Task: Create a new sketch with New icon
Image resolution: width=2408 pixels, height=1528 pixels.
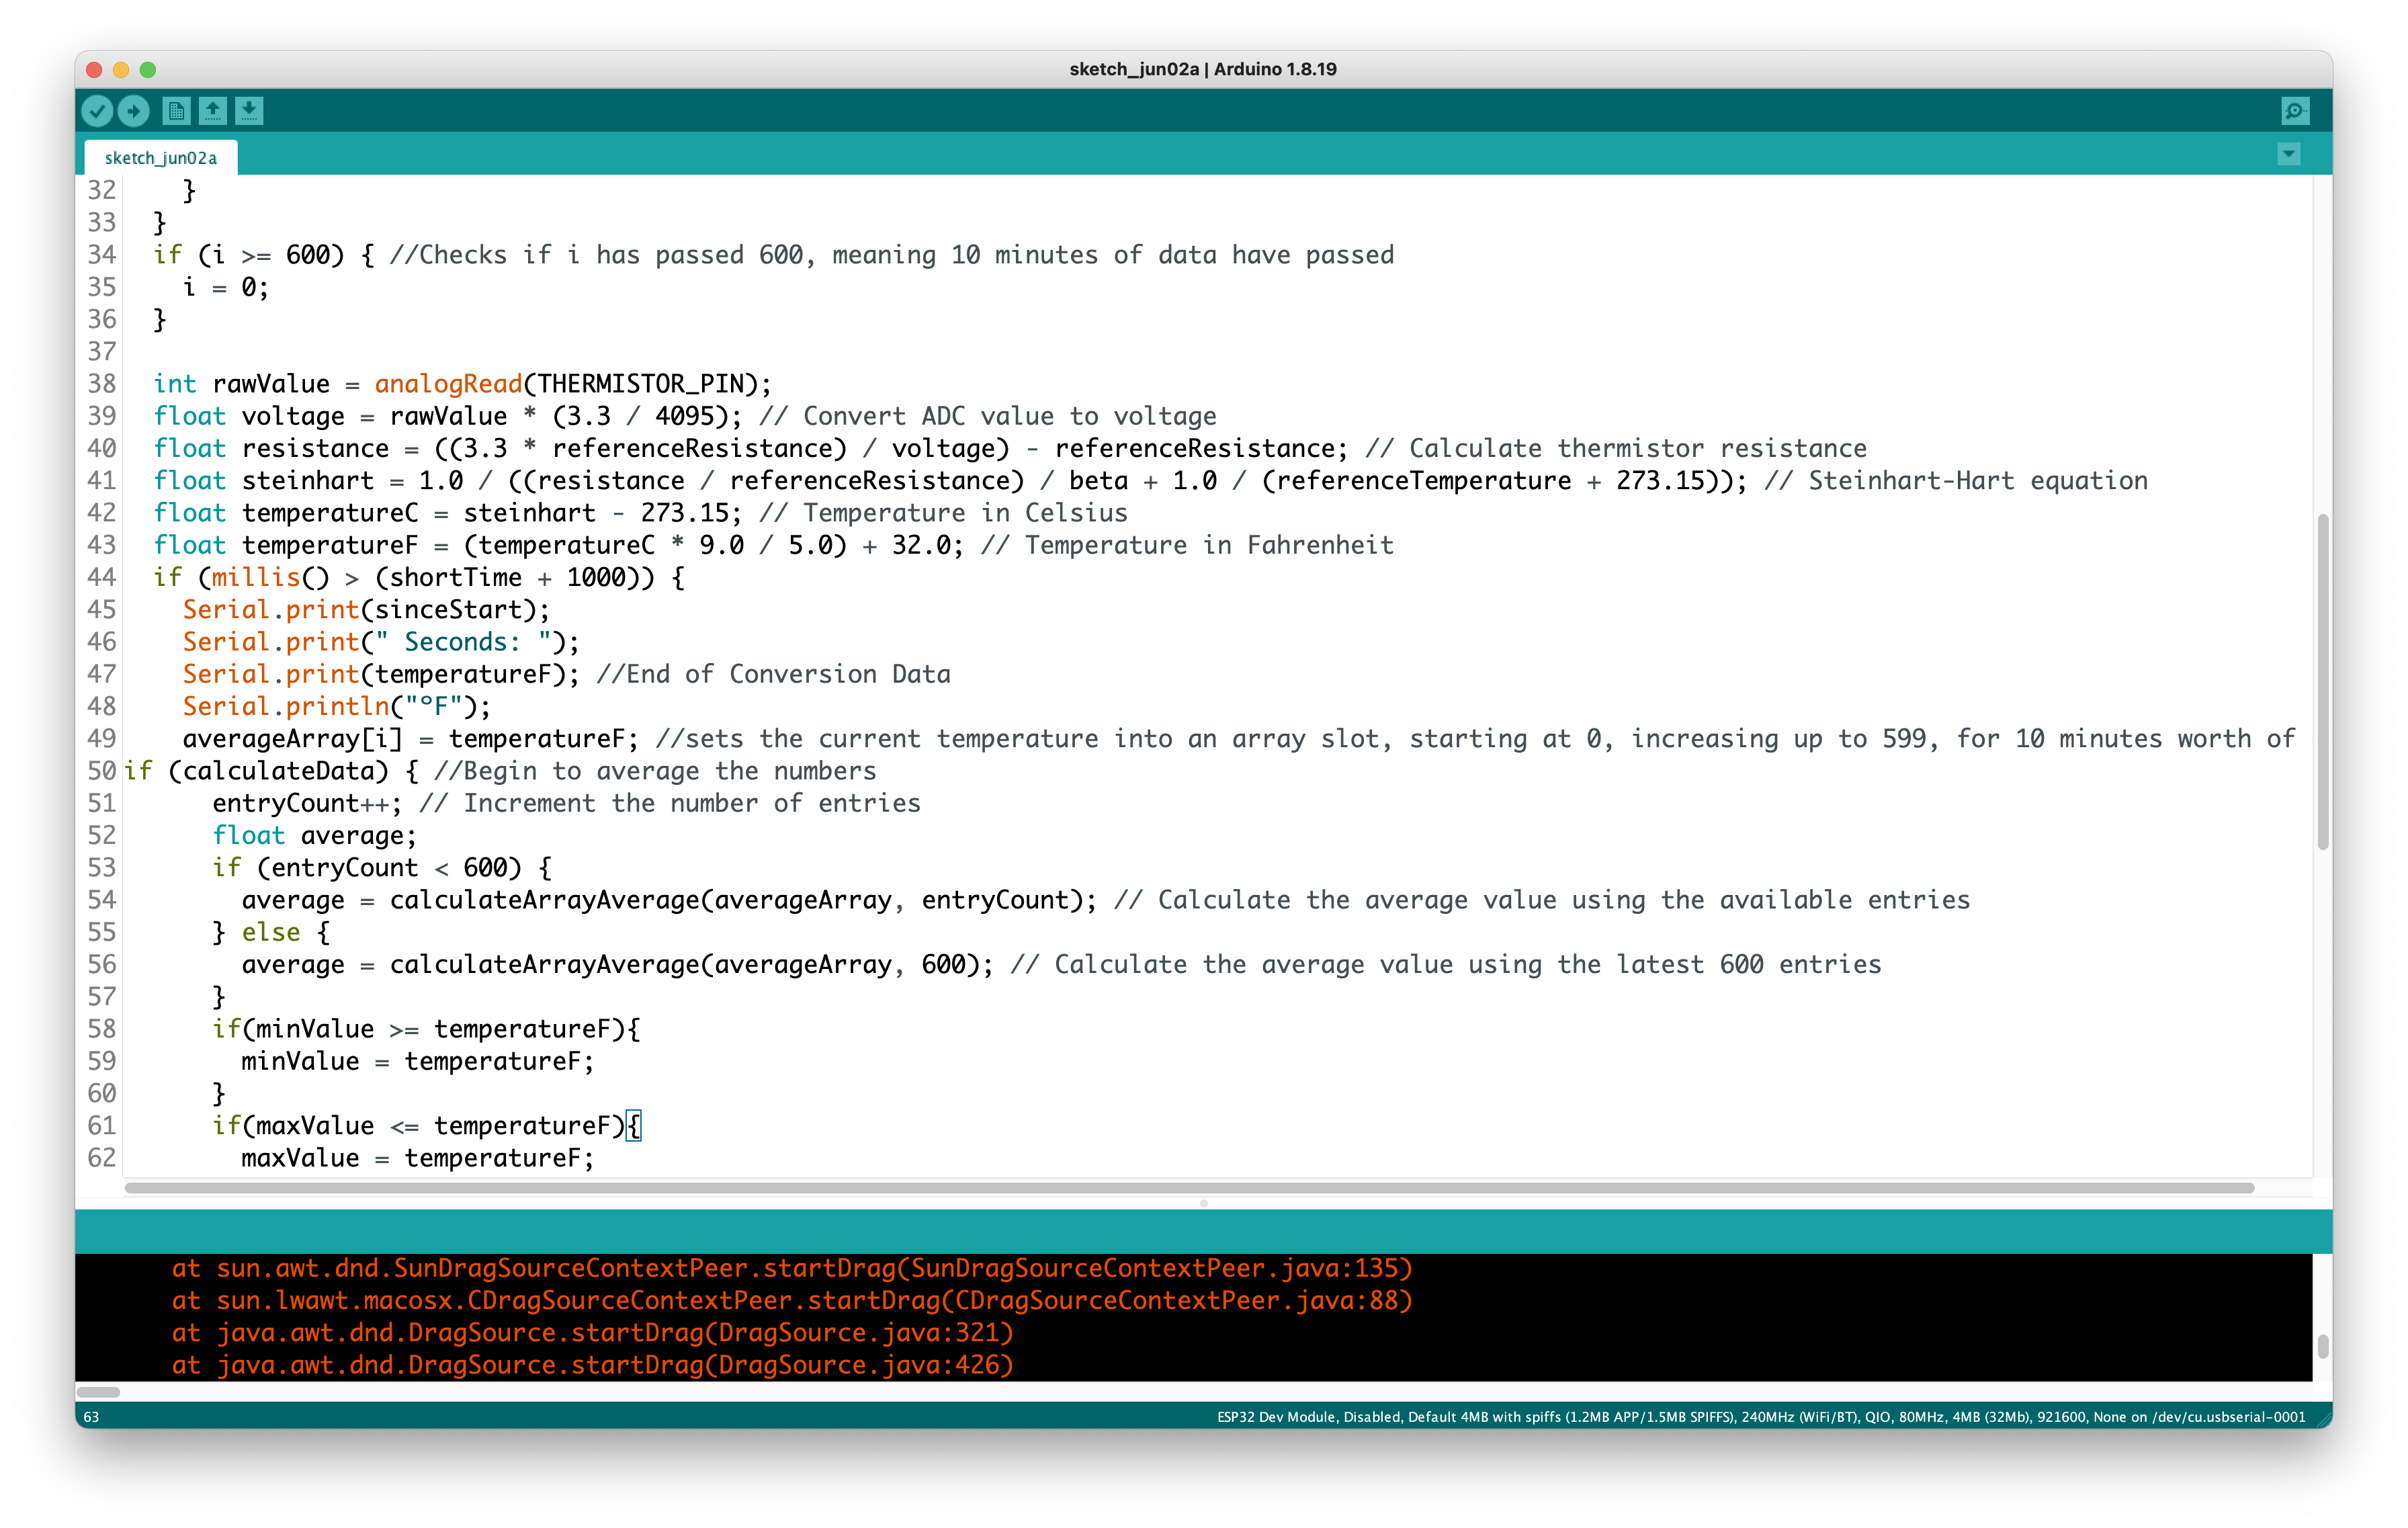Action: pyautogui.click(x=176, y=111)
